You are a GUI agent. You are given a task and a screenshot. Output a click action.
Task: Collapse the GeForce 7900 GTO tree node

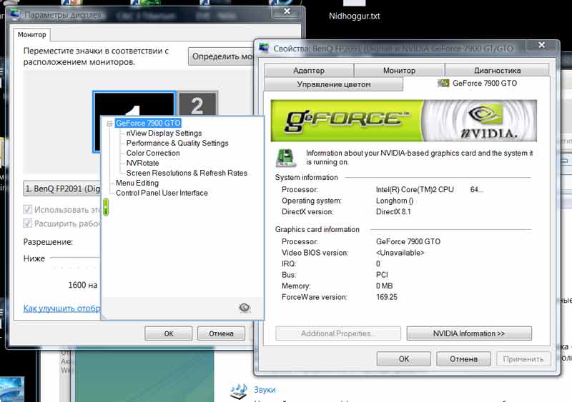[109, 124]
